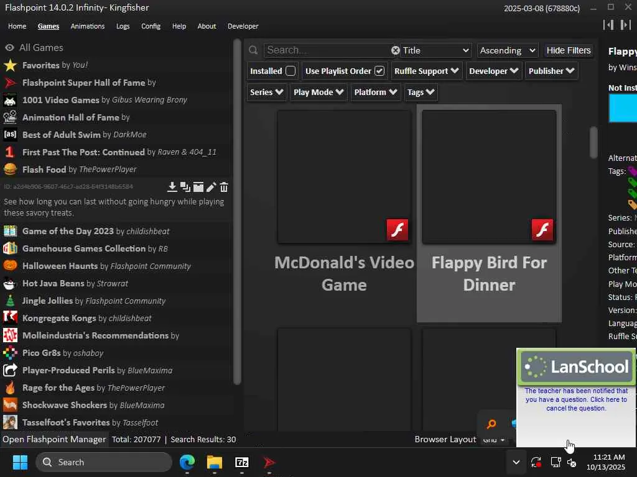Toggle the Use Playlist Order checkbox

click(x=379, y=71)
